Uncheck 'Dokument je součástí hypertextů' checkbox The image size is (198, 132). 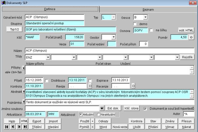[x=145, y=109]
